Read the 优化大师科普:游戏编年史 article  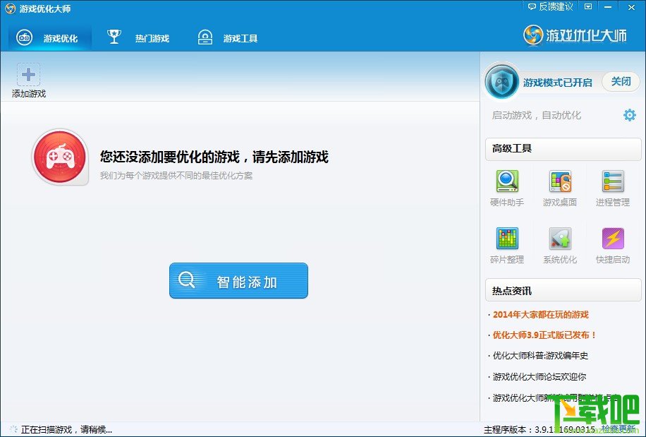[x=540, y=356]
